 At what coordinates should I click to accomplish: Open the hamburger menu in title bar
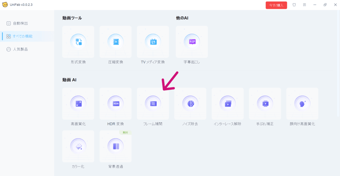[304, 5]
